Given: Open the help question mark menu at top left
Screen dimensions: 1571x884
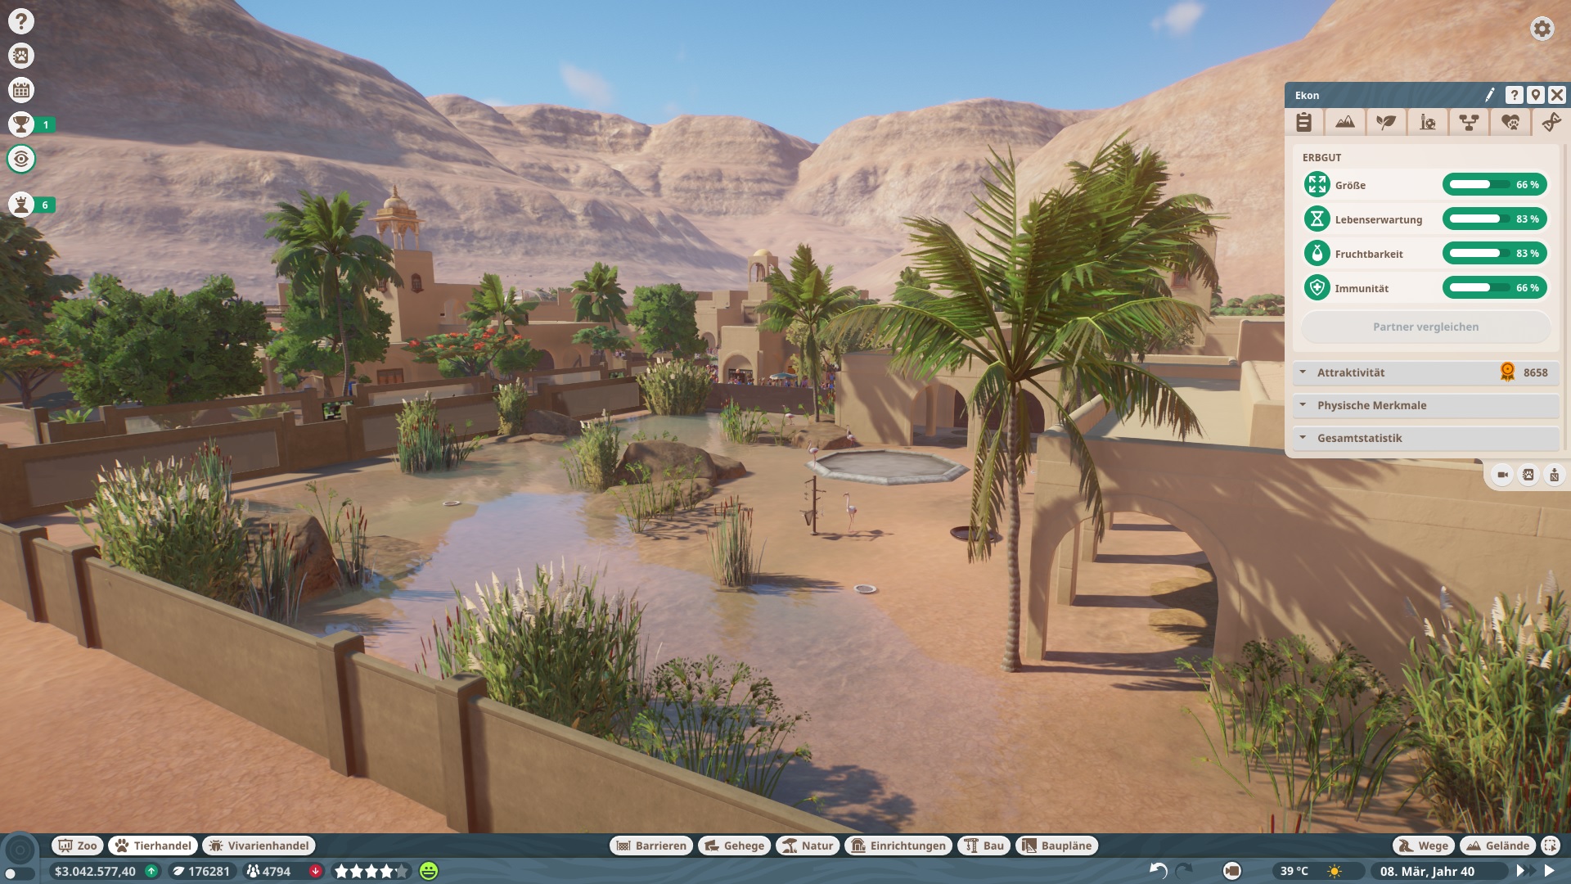Looking at the screenshot, I should tap(21, 21).
